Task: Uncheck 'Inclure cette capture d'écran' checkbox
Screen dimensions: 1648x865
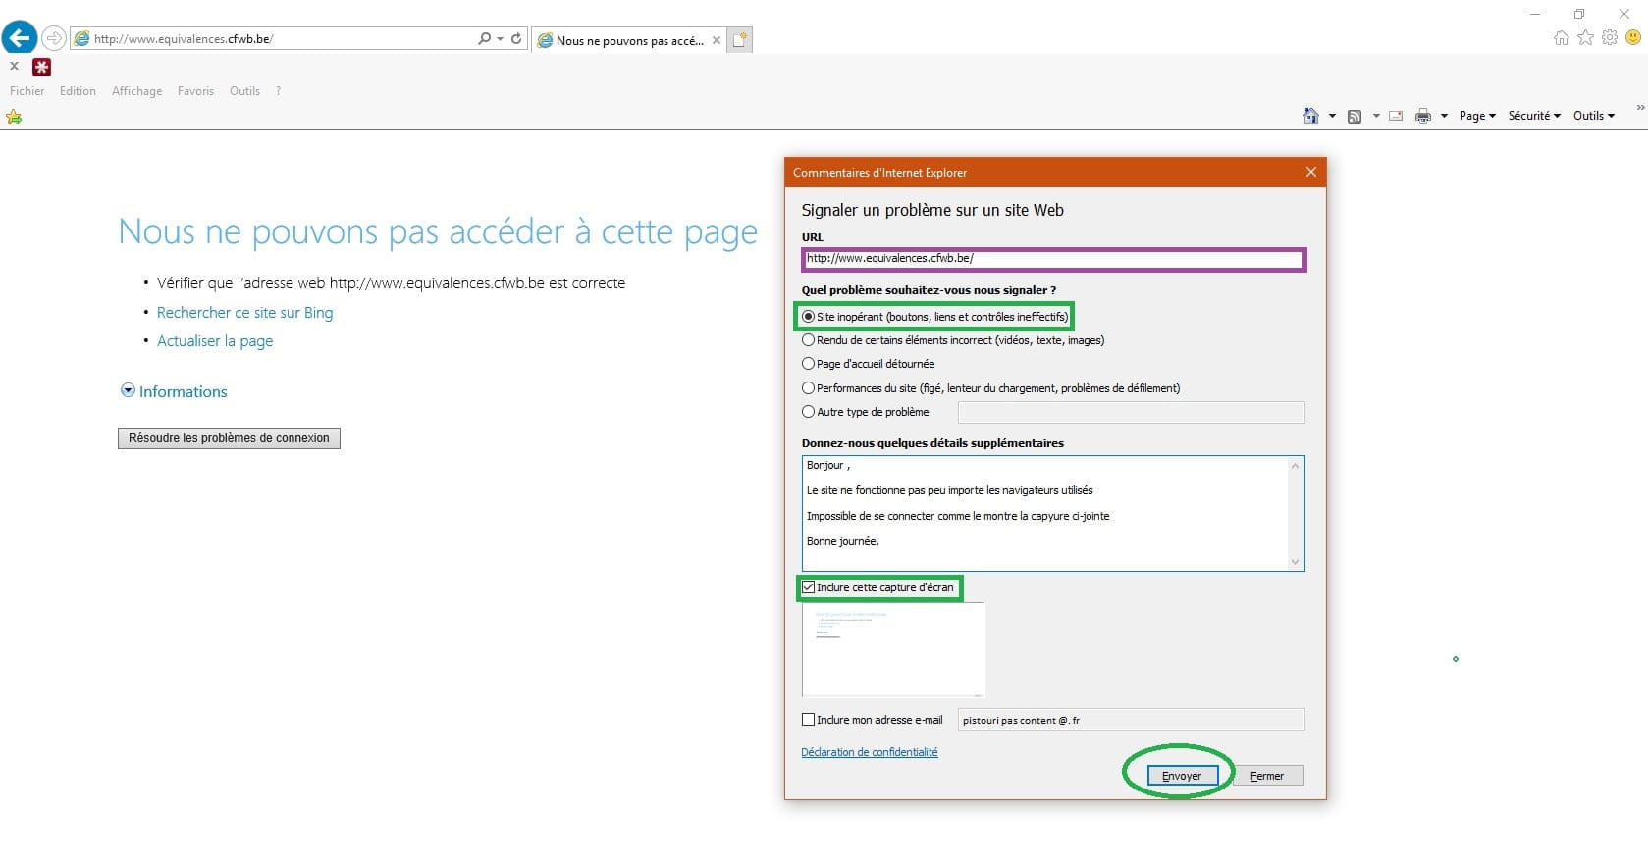Action: point(809,587)
